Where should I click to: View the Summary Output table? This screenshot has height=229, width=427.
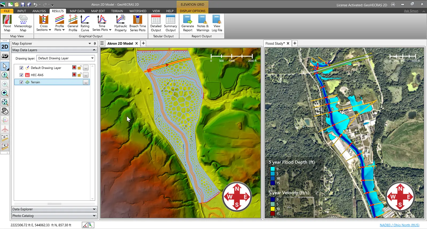click(x=171, y=23)
